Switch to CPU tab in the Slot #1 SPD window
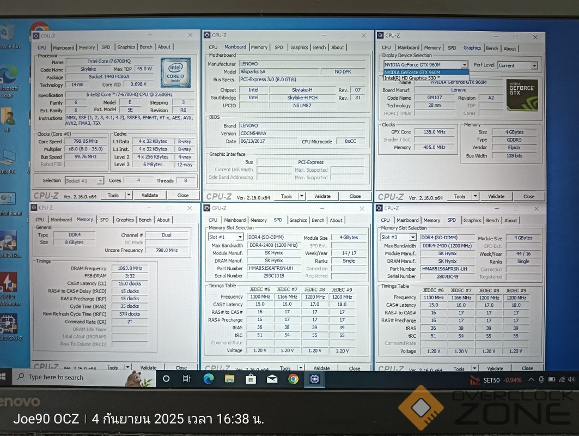Screen dimensions: 579x436 [x=213, y=220]
